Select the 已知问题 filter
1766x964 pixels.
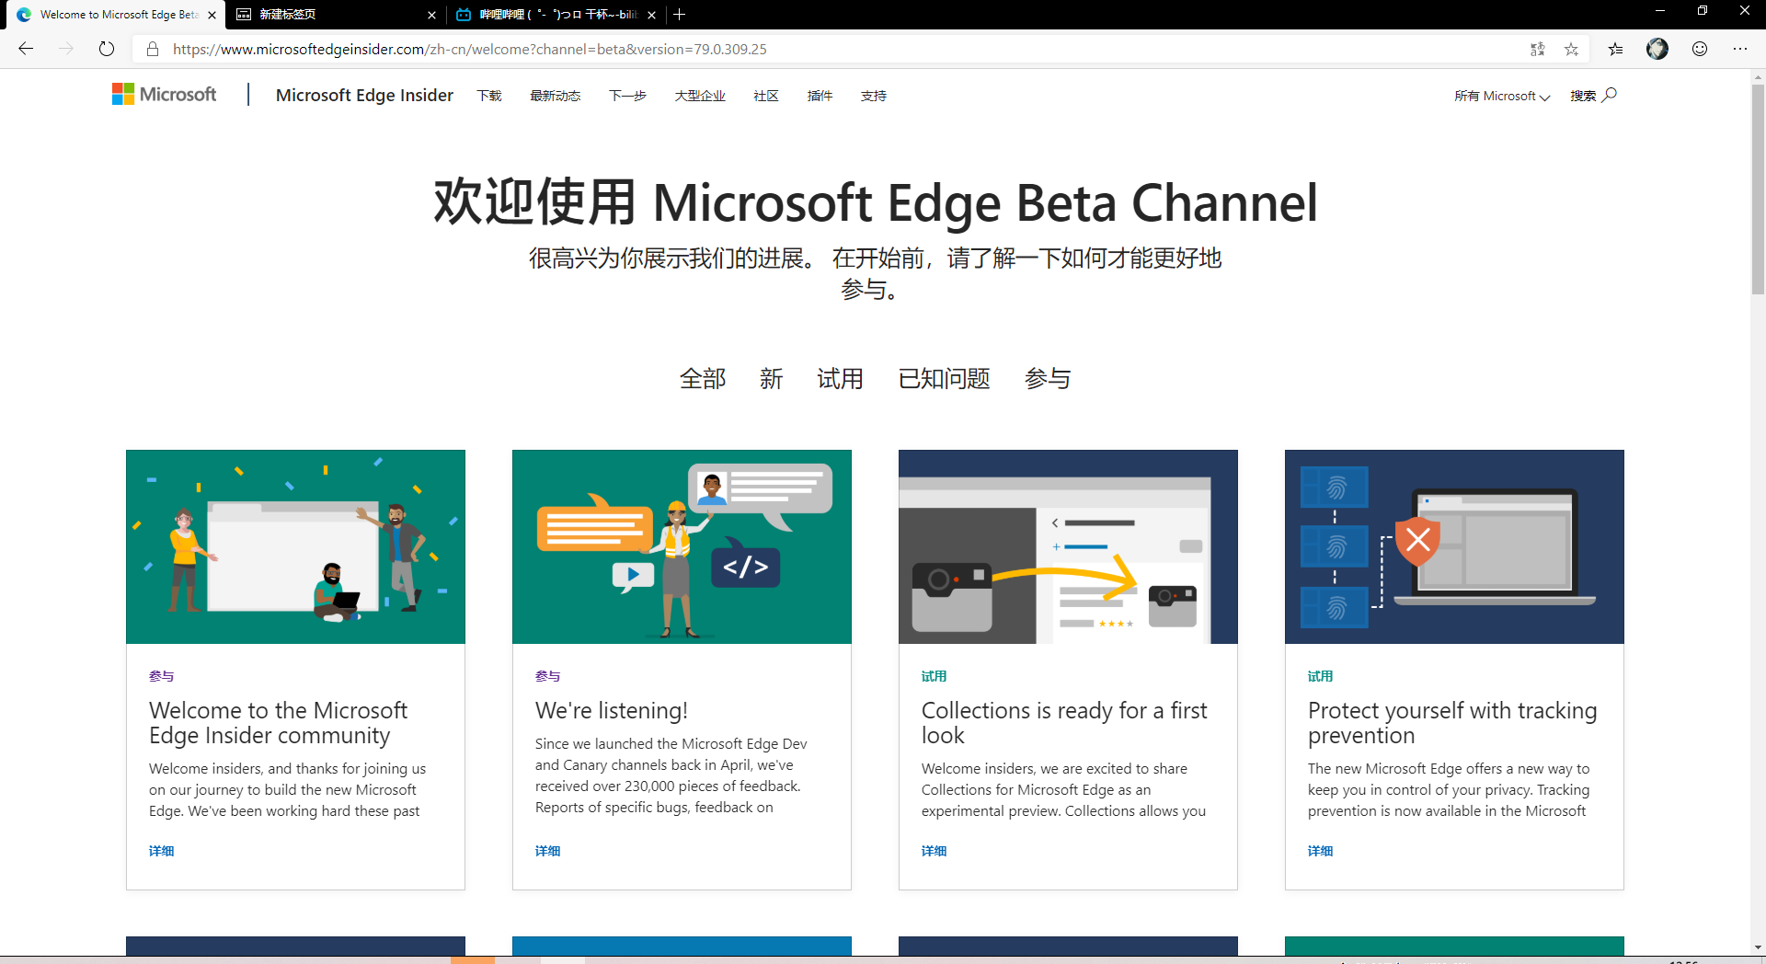[x=944, y=378]
